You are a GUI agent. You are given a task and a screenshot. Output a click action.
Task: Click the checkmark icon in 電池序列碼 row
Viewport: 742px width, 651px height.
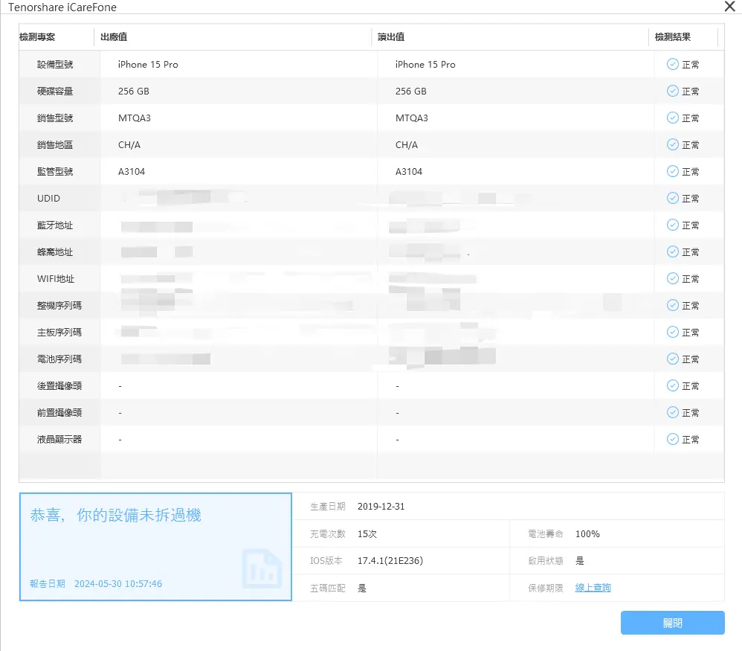click(672, 359)
